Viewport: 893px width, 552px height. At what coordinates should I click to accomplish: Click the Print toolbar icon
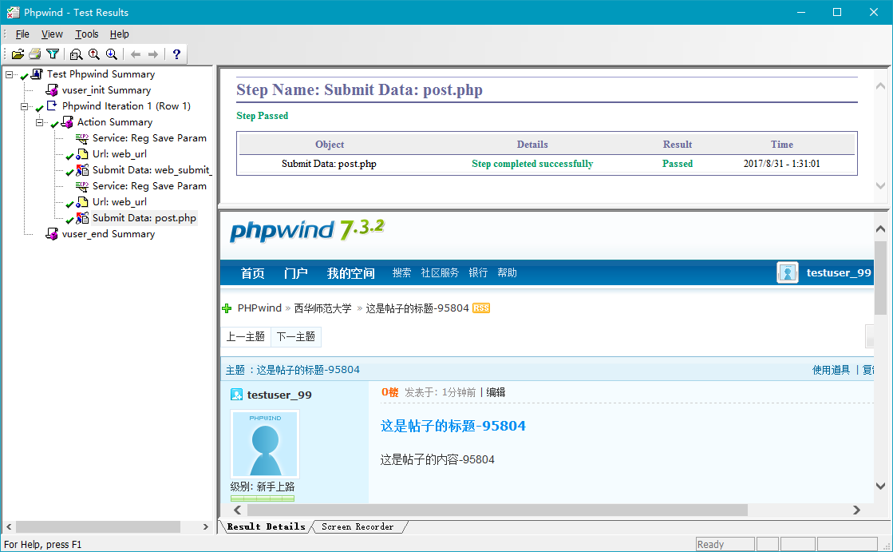(35, 54)
